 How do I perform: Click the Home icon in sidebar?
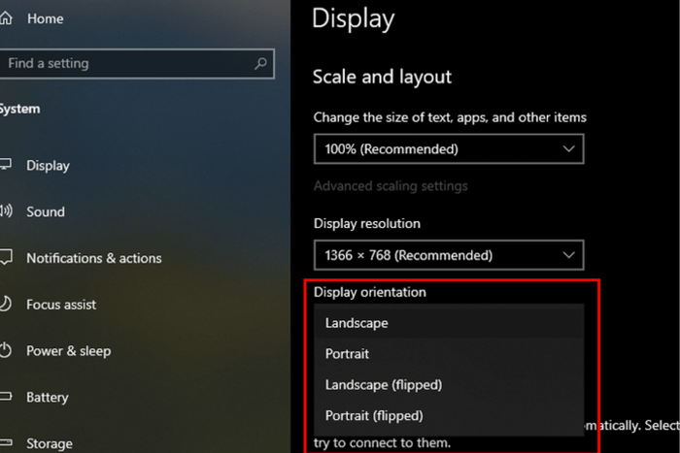5,18
